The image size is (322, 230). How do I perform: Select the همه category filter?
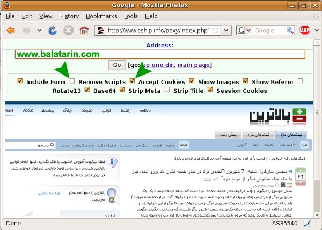(x=184, y=145)
